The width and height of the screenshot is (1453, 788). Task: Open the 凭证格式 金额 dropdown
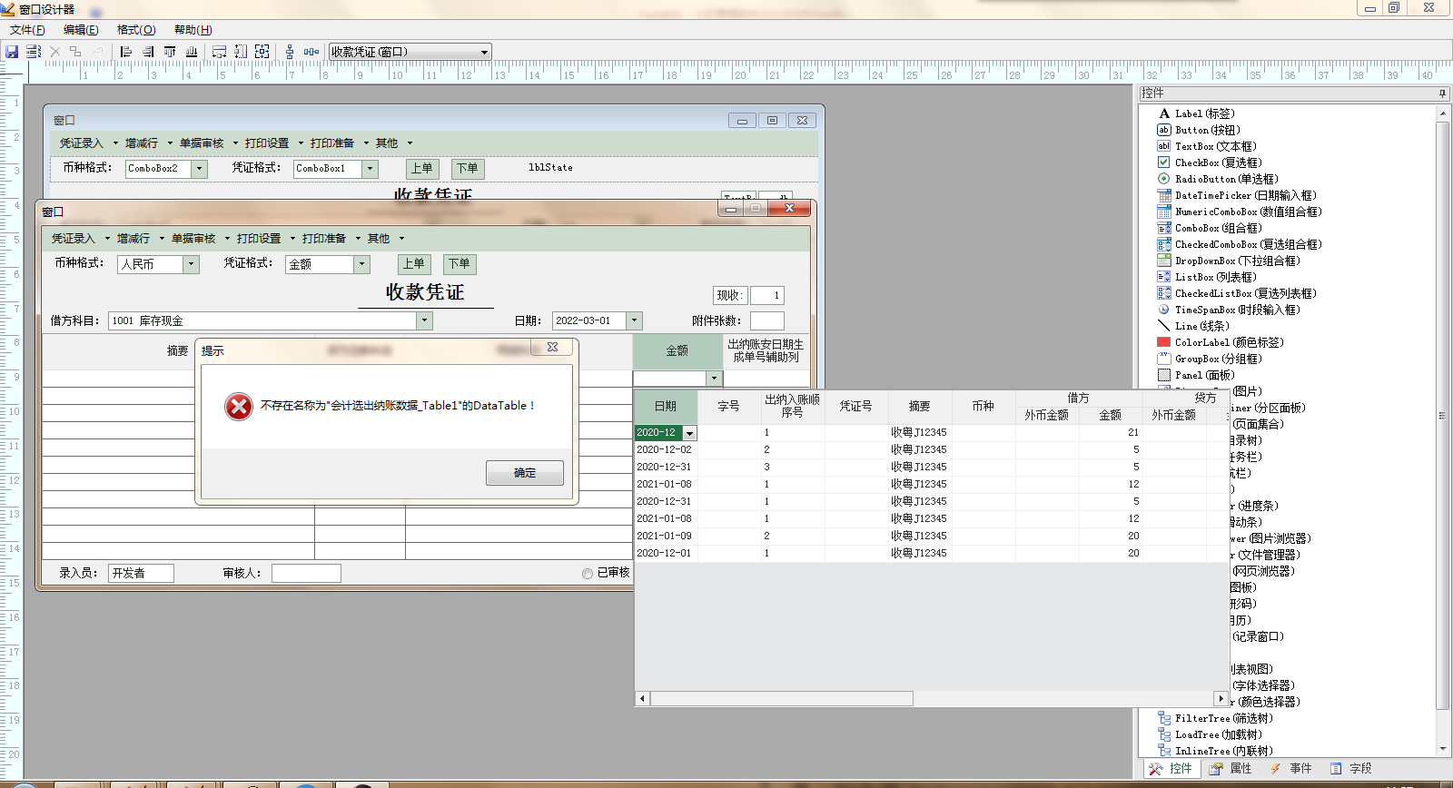pos(361,264)
